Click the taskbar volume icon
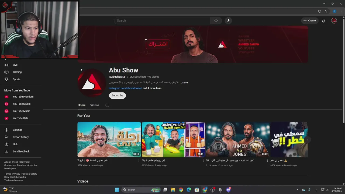This screenshot has height=194, width=345. point(327,190)
